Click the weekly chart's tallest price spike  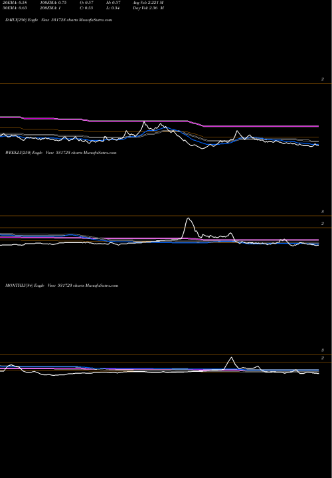click(x=188, y=218)
